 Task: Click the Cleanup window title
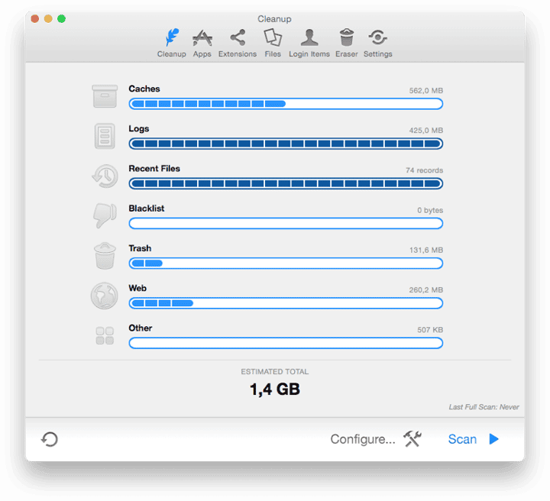[274, 19]
